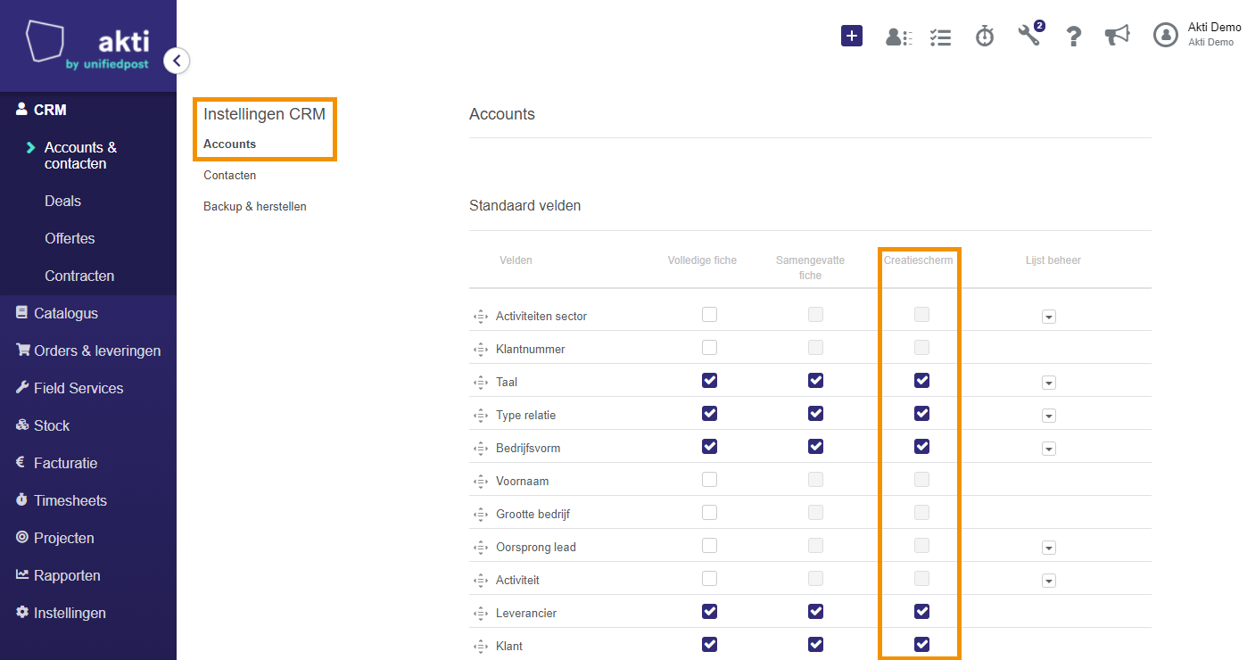Grab the drag handle of Leverancier row

click(x=480, y=614)
